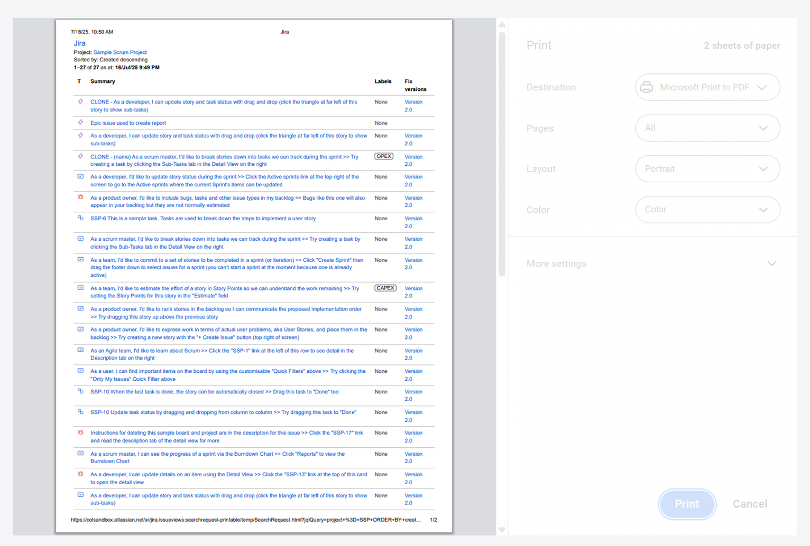This screenshot has height=546, width=810.
Task: Click sub-task icon beside "SSP-6 This is a sample task"
Action: click(x=80, y=218)
